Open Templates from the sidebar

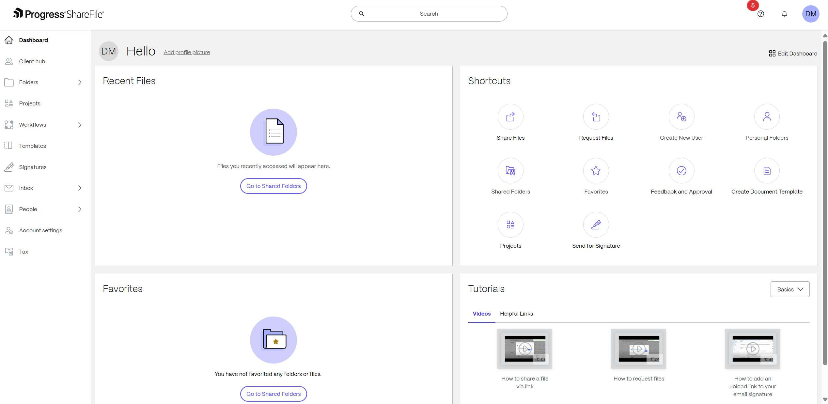tap(32, 146)
